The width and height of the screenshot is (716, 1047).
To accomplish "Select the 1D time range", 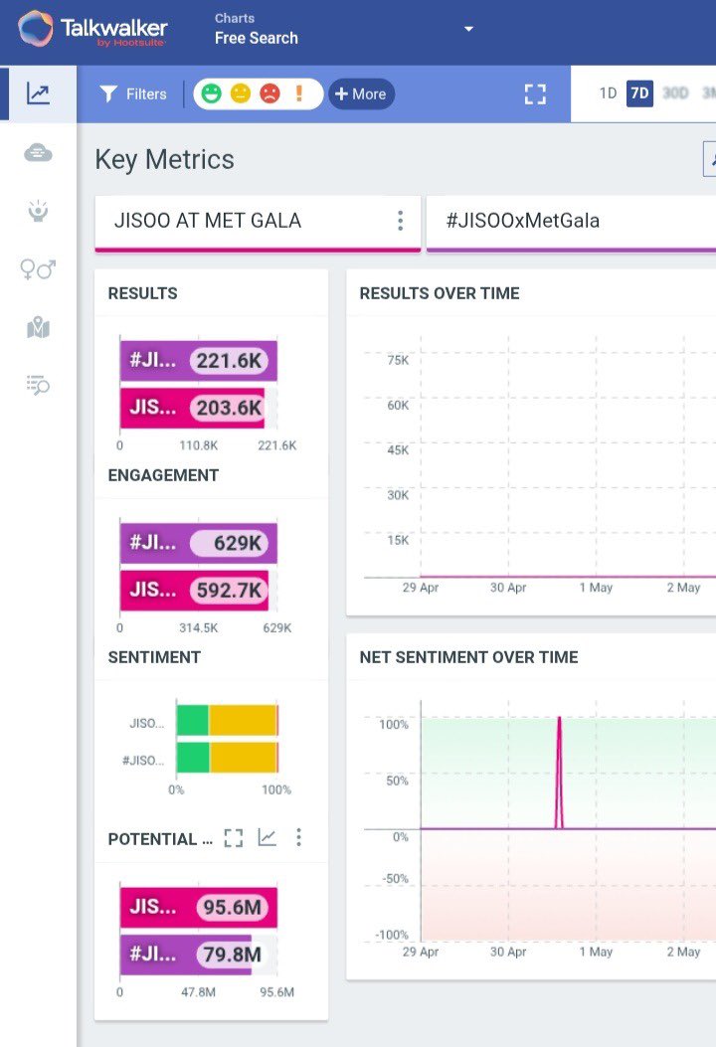I will click(608, 93).
